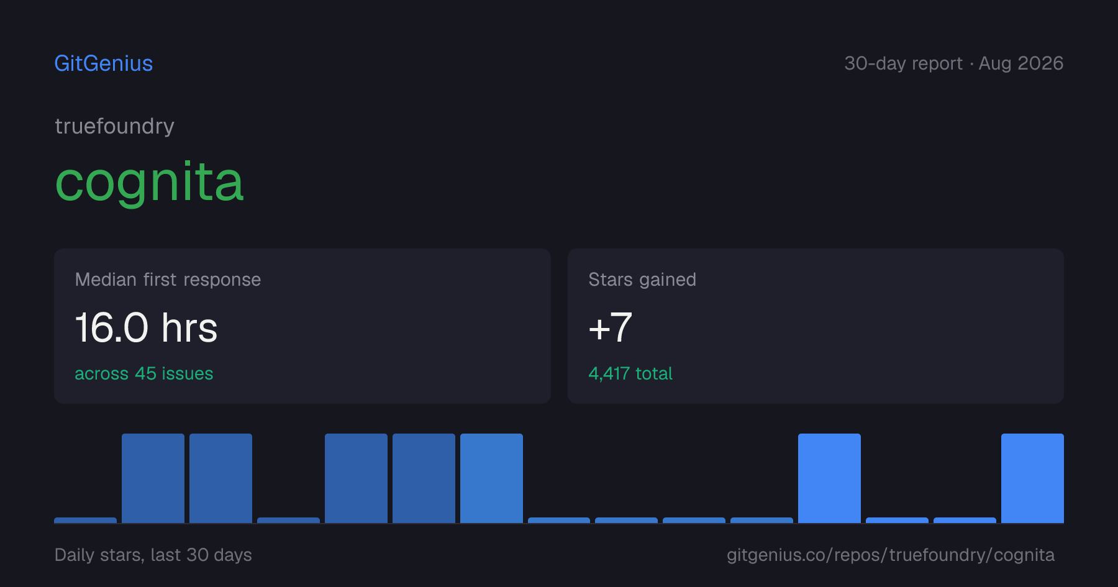
Task: Click the "Median first response" label
Action: (168, 280)
